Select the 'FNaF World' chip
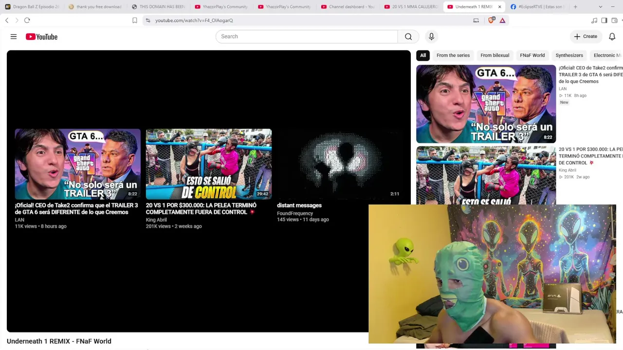 click(532, 55)
